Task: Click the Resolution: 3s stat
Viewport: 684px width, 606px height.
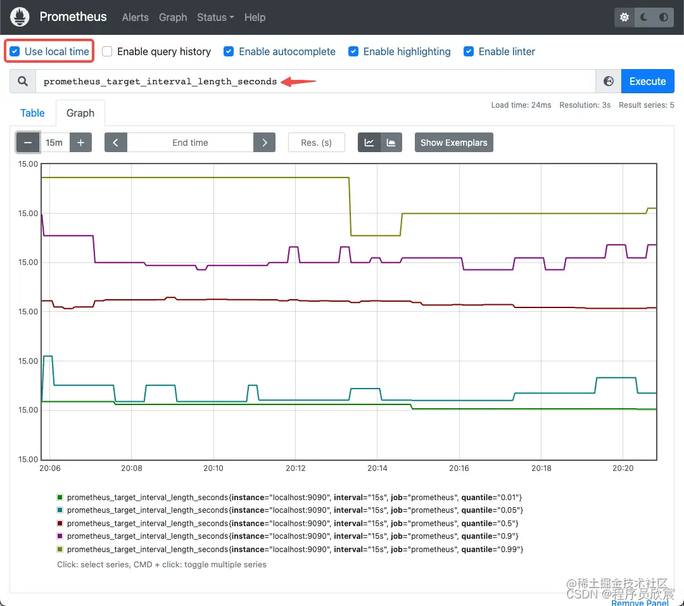Action: click(585, 105)
